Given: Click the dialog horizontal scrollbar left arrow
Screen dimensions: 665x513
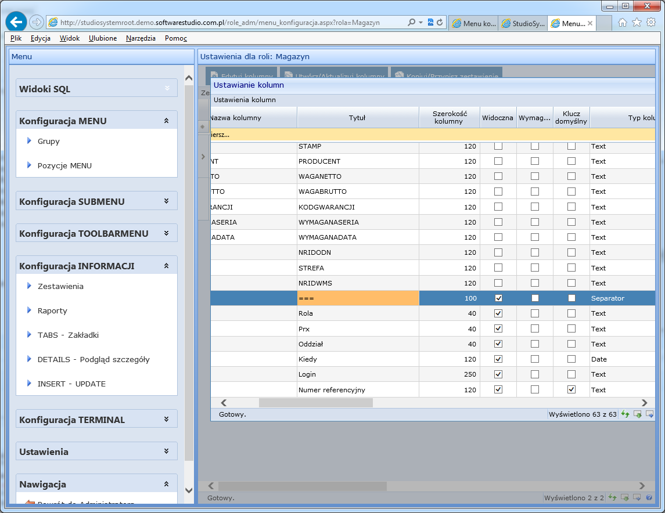Looking at the screenshot, I should pyautogui.click(x=224, y=403).
